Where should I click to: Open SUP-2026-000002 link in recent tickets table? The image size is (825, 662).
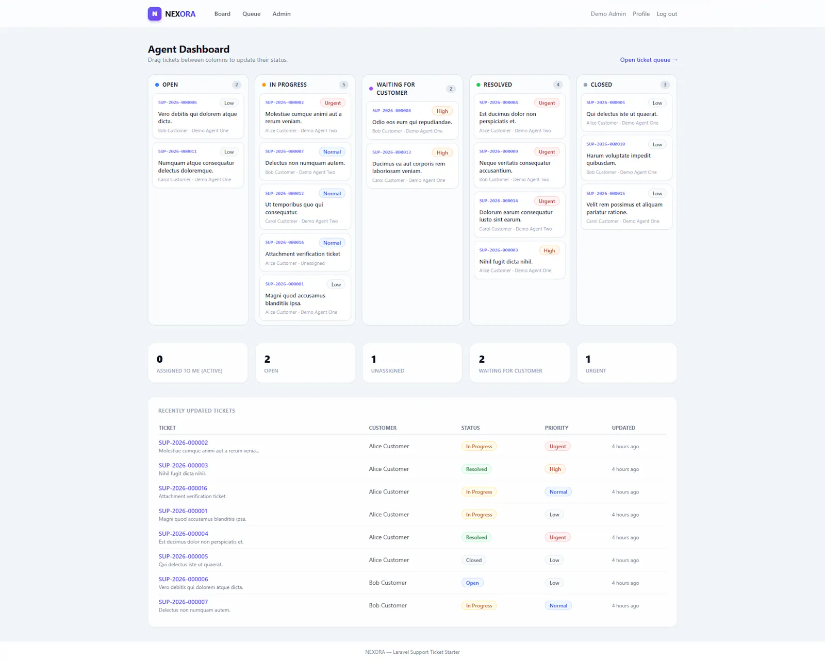click(x=183, y=443)
